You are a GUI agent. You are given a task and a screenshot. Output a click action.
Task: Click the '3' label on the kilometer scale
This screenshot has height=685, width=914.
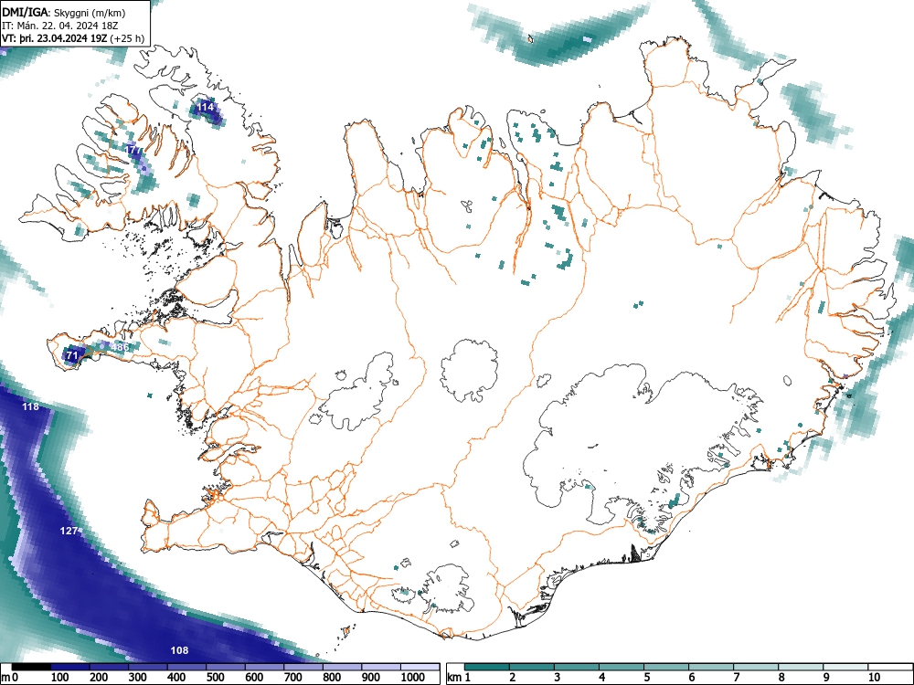point(558,677)
